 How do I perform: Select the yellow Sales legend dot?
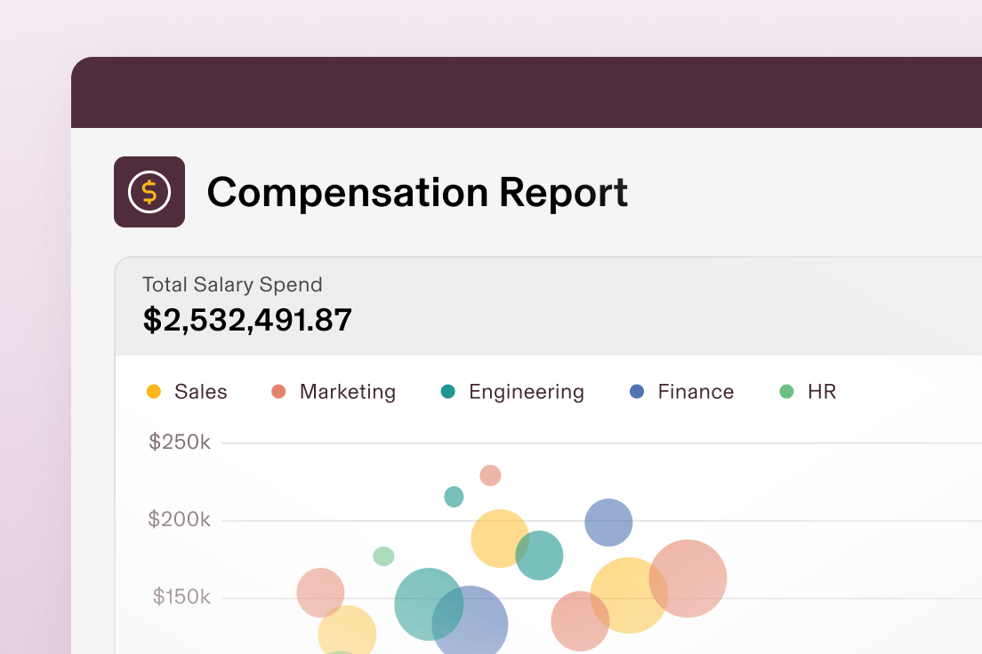pos(153,391)
